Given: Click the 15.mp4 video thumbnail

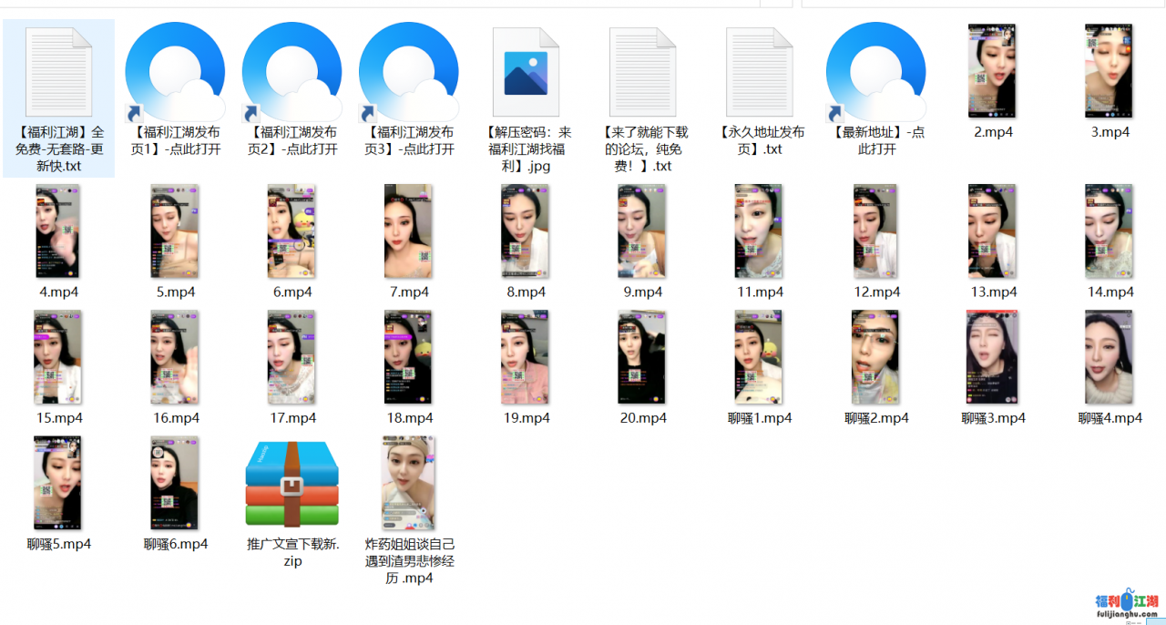Looking at the screenshot, I should click(57, 357).
